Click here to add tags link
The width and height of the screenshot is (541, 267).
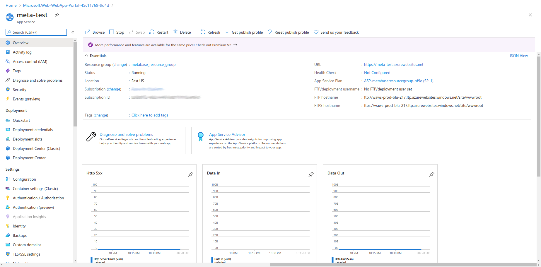click(x=150, y=115)
